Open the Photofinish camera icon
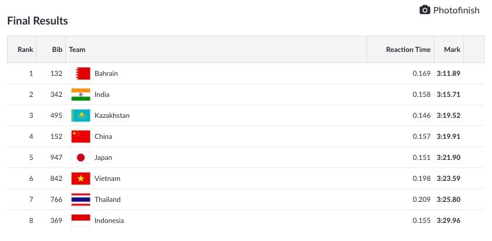 (x=424, y=10)
